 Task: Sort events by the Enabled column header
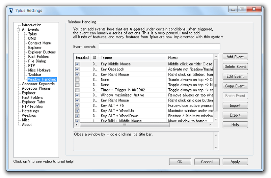[82, 58]
